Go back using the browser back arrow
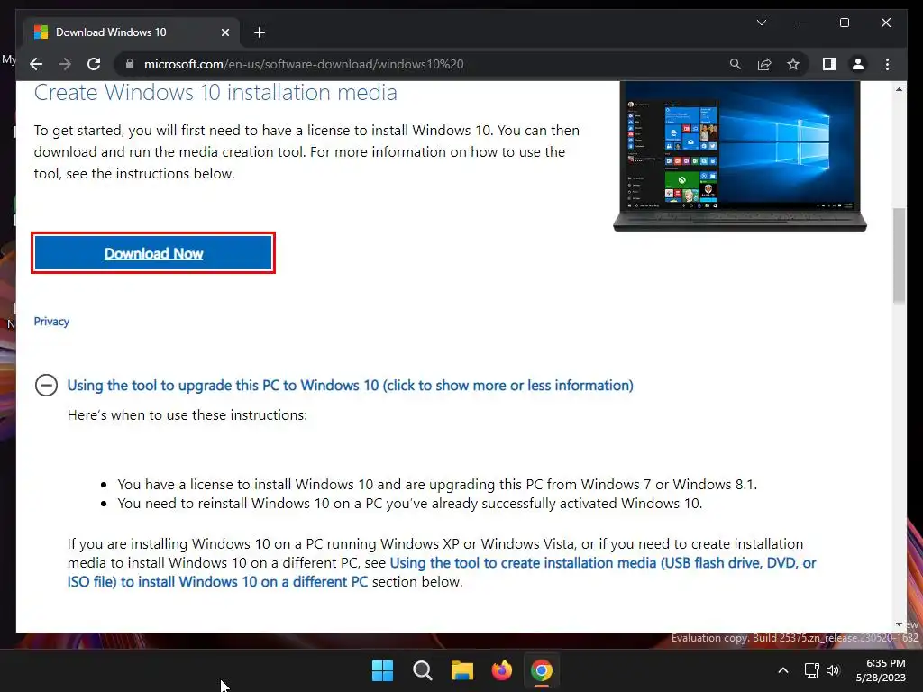The width and height of the screenshot is (923, 692). click(x=36, y=64)
